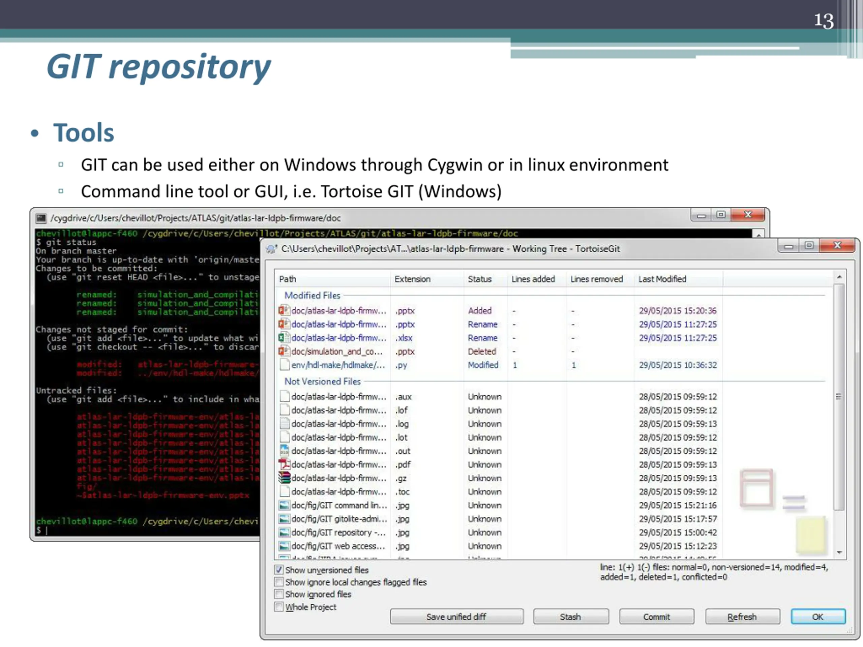The width and height of the screenshot is (863, 647).
Task: Click the TortoiseGit icon in the dialog title bar
Action: pyautogui.click(x=271, y=249)
